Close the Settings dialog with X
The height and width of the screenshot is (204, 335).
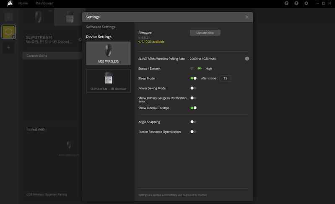coord(247,17)
